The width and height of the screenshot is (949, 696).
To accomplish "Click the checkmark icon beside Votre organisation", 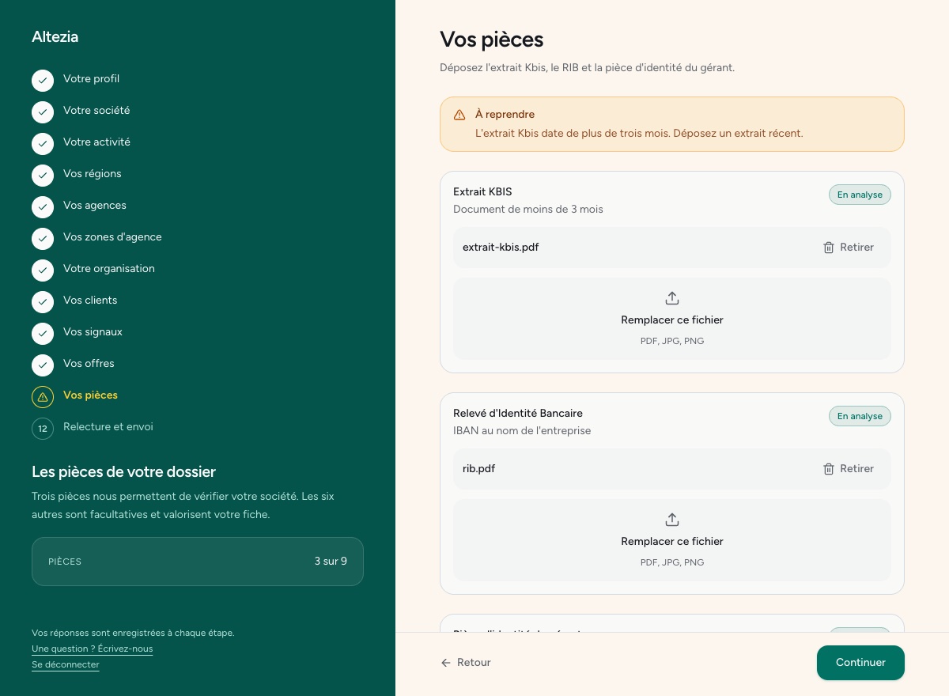I will pyautogui.click(x=43, y=270).
